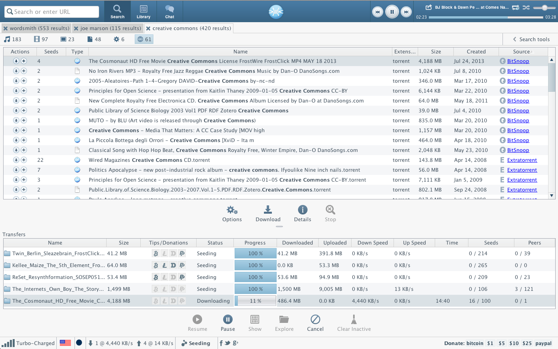558x349 pixels.
Task: Donate via PayPal for Twin_Berlin transfer
Action: pos(182,254)
